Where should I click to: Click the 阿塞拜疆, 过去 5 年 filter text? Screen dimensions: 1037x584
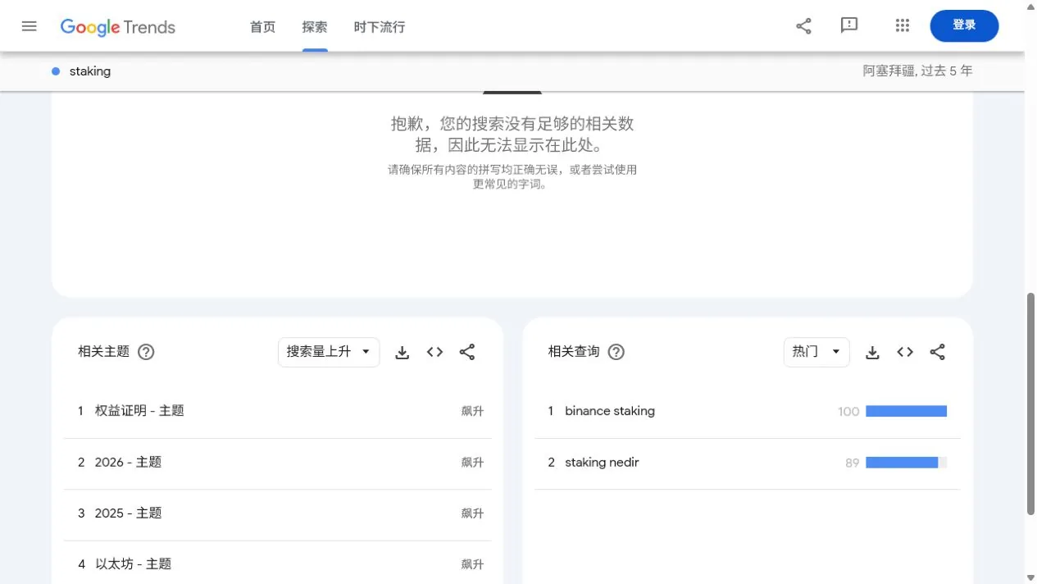(917, 71)
